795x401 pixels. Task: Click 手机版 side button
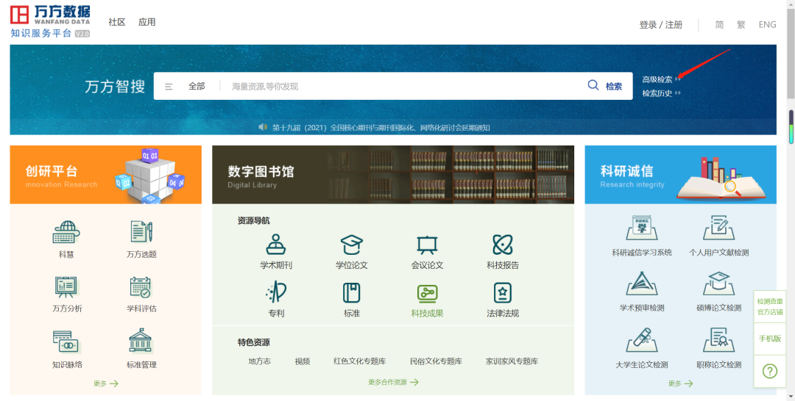tap(770, 339)
